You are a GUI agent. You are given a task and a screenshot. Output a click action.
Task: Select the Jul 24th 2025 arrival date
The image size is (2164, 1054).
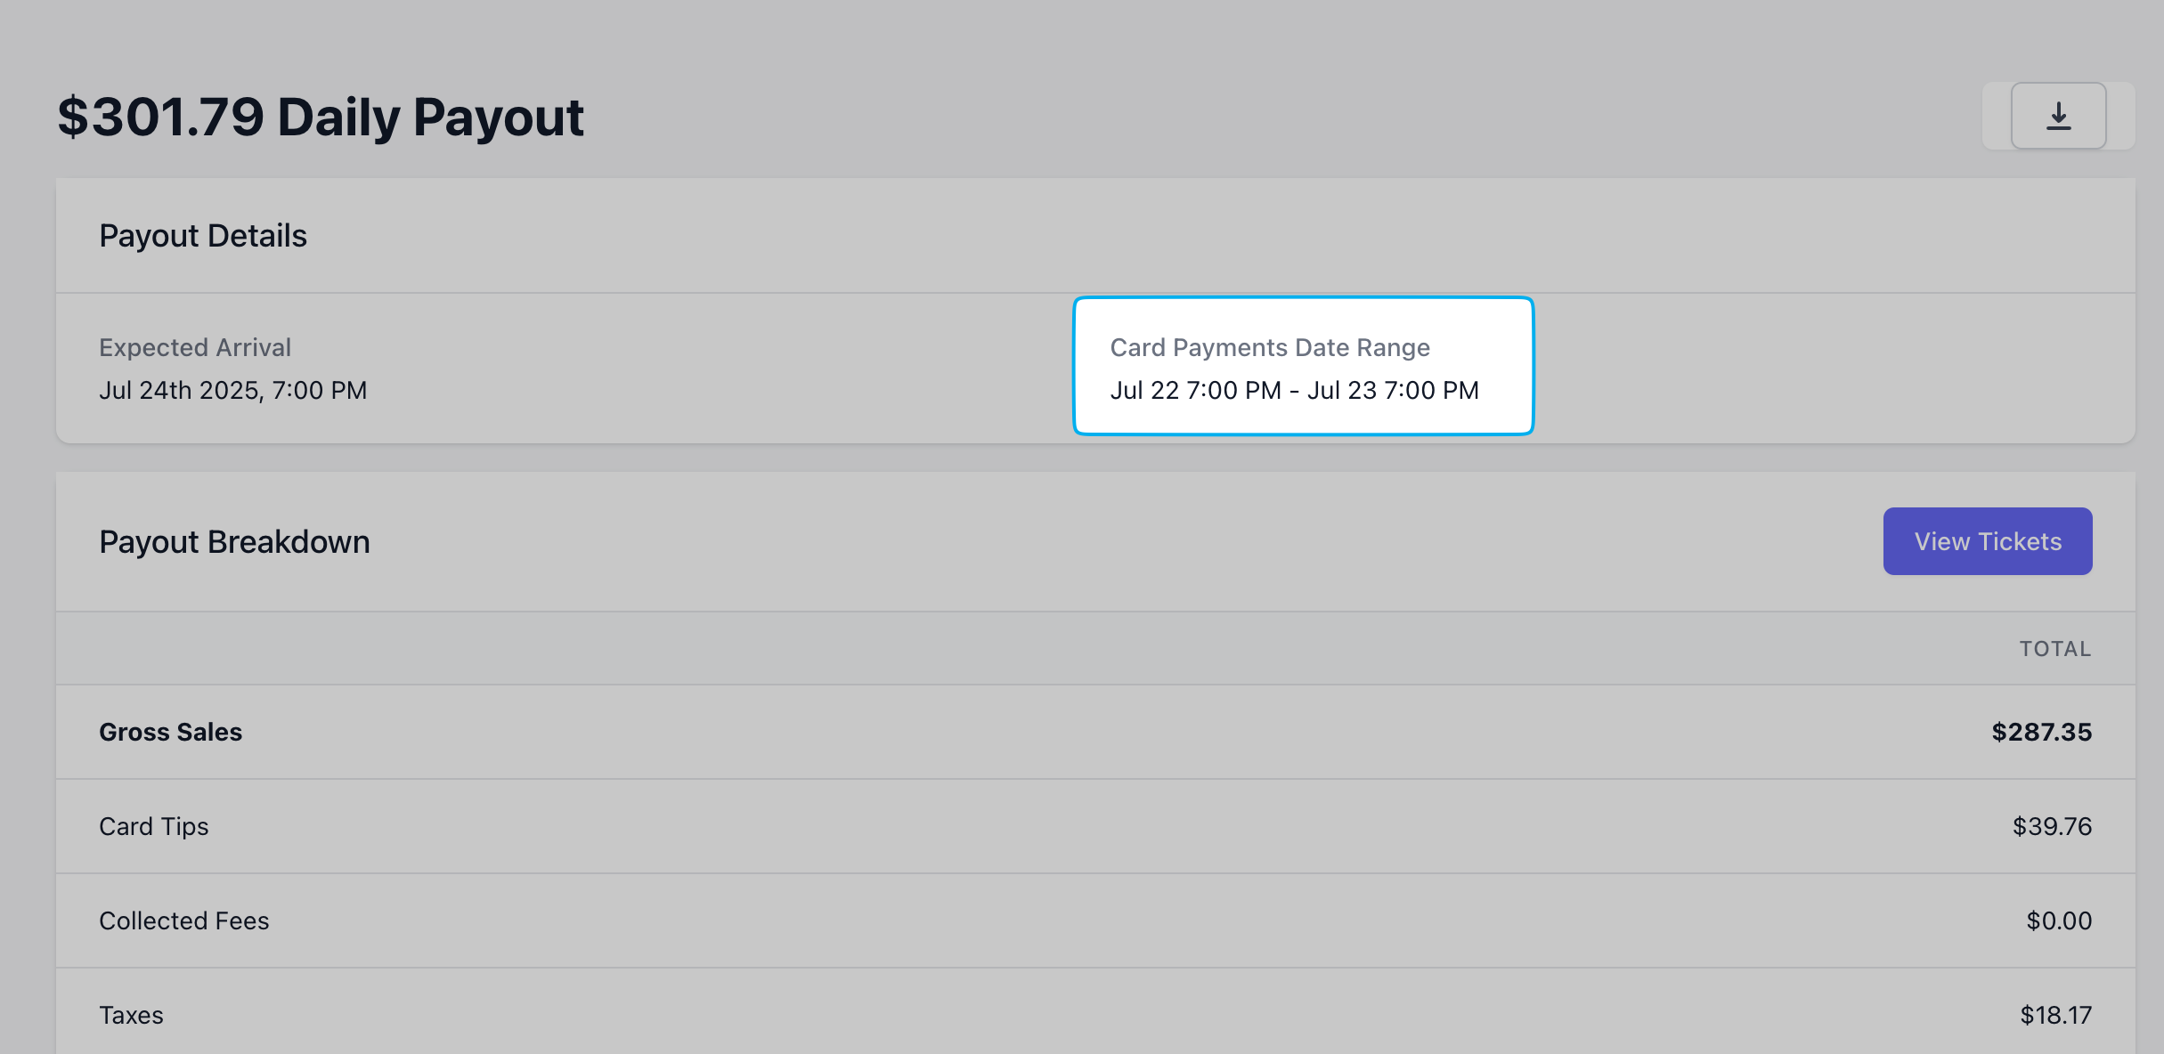(x=232, y=390)
